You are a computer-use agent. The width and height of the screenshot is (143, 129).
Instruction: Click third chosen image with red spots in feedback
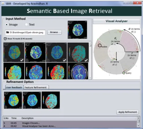(x=51, y=100)
